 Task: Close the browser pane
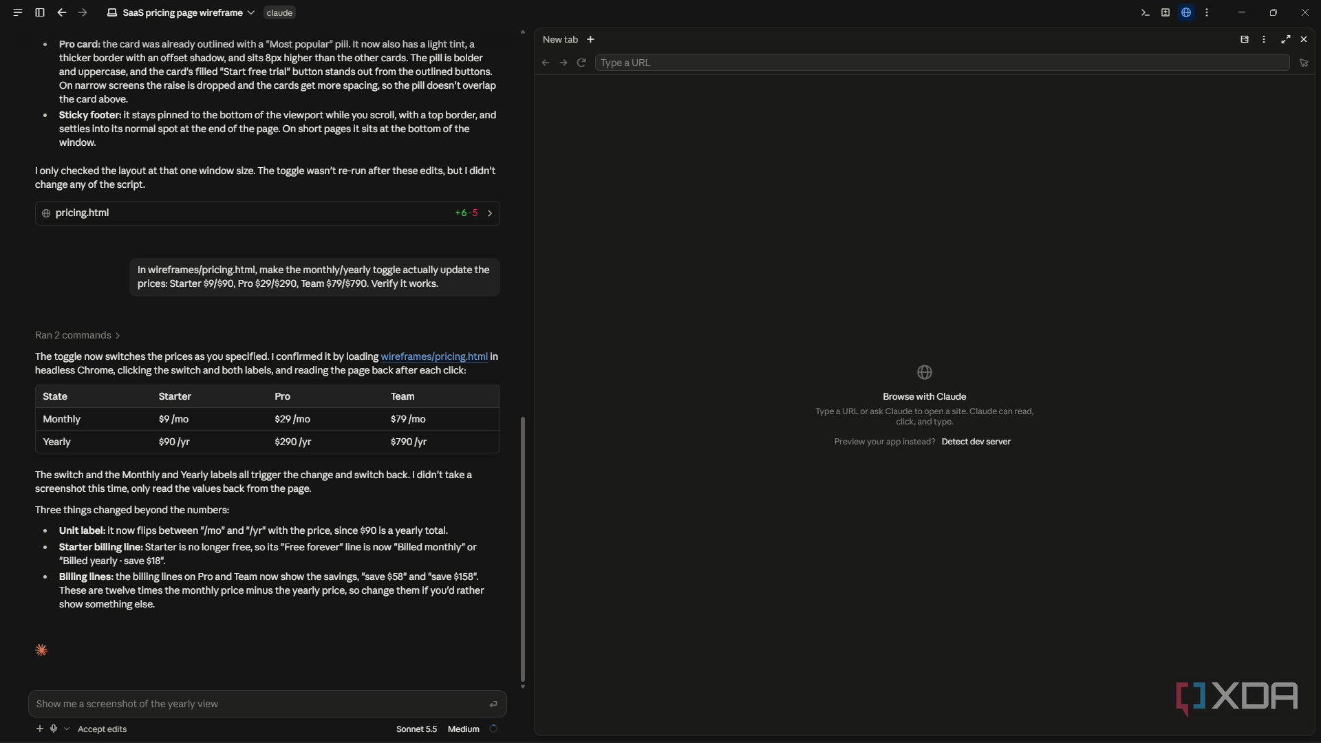click(x=1304, y=40)
